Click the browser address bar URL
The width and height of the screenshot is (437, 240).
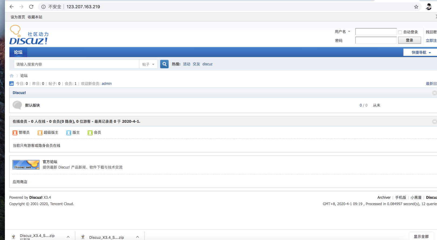click(x=83, y=7)
